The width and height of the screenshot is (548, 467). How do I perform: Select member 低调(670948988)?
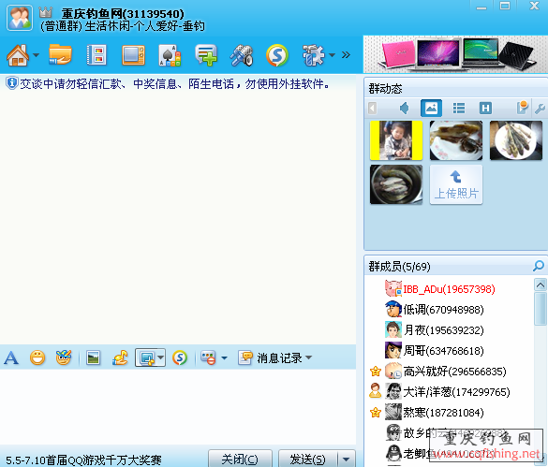click(x=449, y=310)
